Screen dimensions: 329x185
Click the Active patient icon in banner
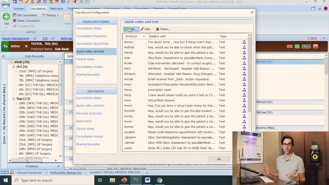5,46
